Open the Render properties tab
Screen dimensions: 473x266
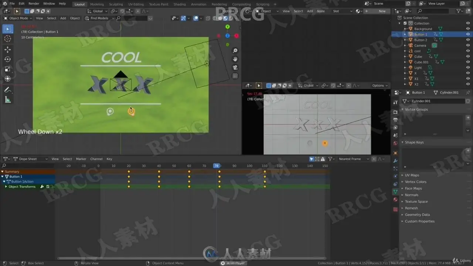click(x=395, y=111)
